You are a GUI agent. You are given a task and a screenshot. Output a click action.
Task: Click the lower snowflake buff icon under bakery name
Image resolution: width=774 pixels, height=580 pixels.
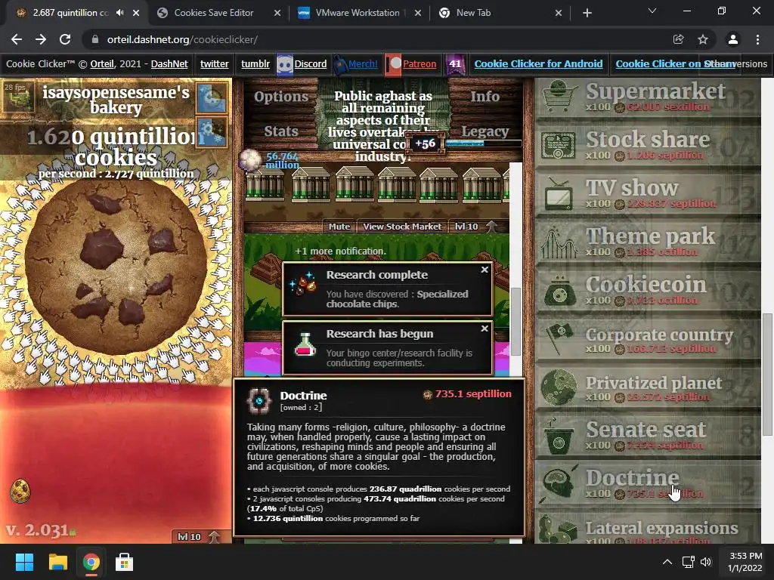(212, 131)
